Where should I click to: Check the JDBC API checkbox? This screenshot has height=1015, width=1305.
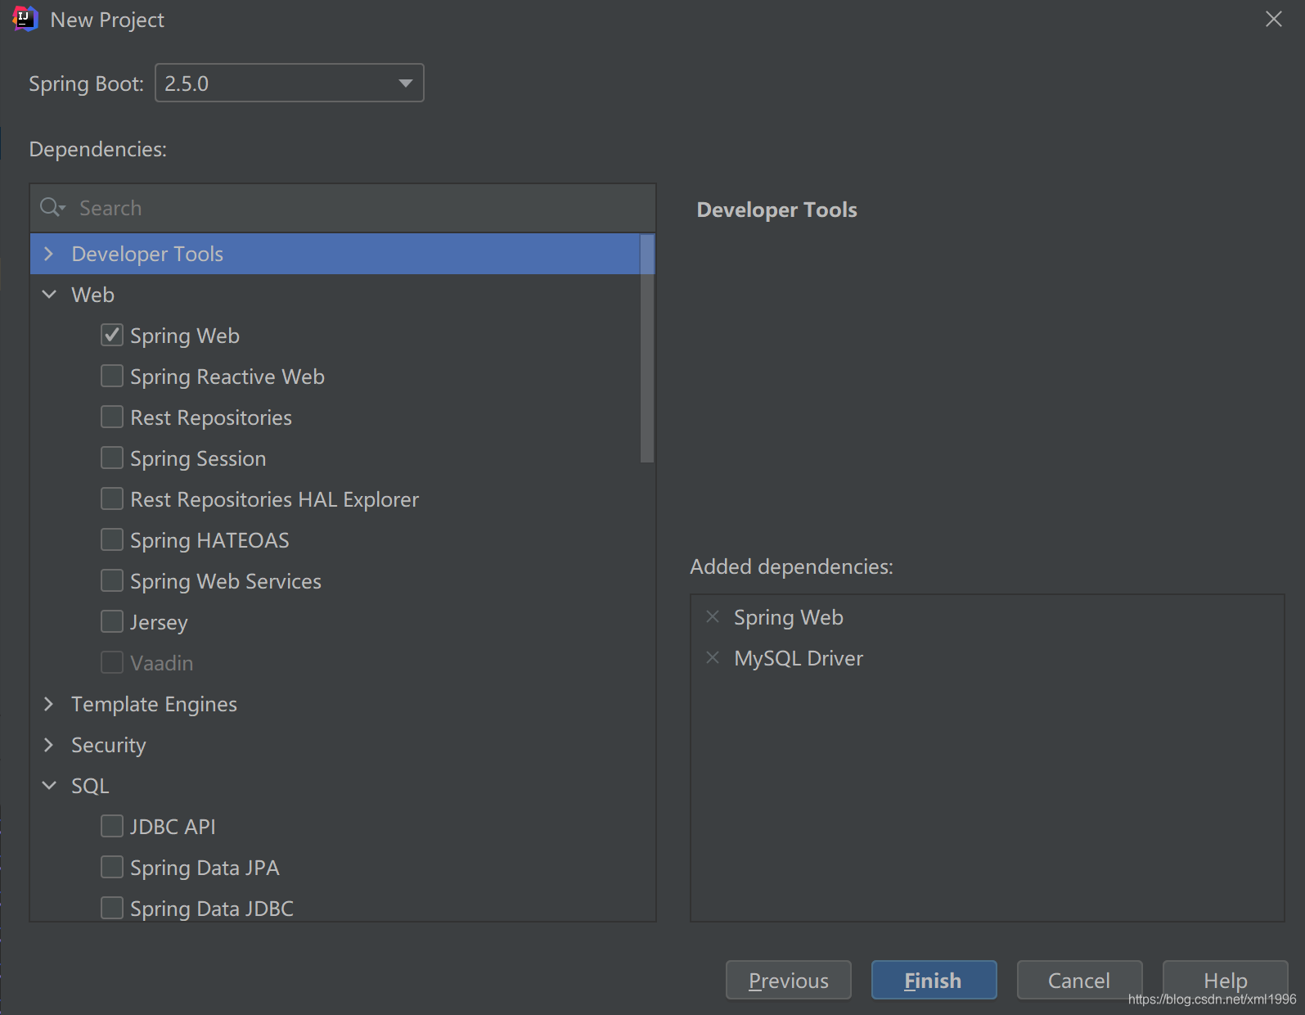112,826
